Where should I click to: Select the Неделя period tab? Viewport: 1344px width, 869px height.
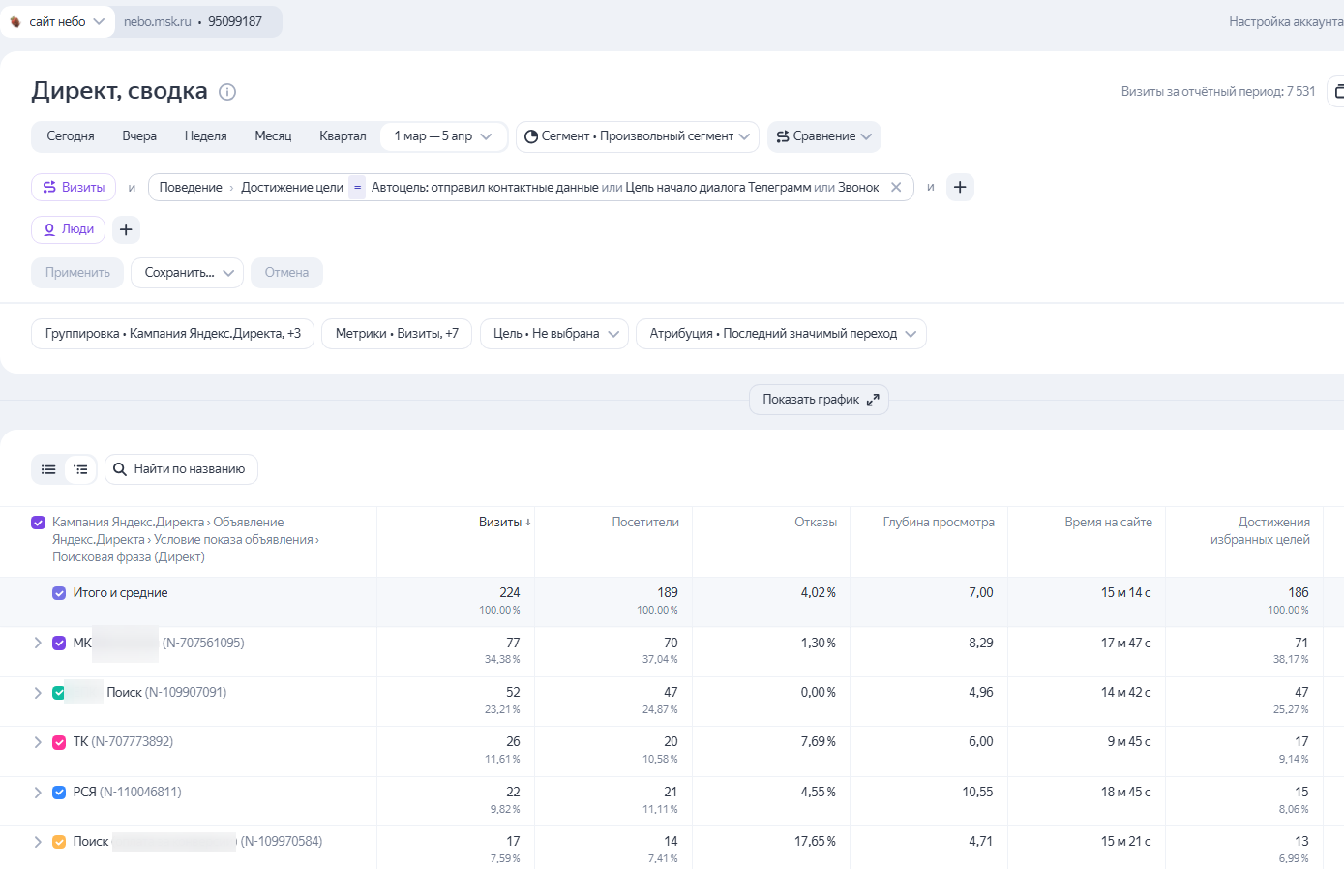pos(205,136)
